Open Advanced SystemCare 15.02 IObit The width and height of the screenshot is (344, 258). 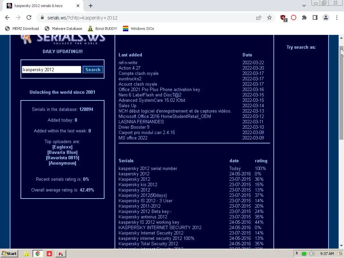point(152,100)
